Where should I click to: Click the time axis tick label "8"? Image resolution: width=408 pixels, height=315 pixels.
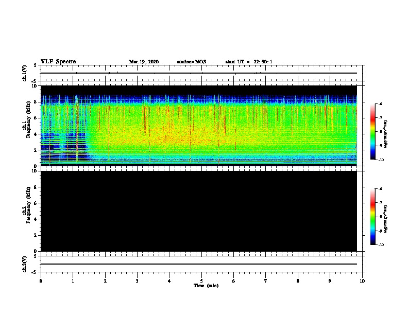(298, 281)
